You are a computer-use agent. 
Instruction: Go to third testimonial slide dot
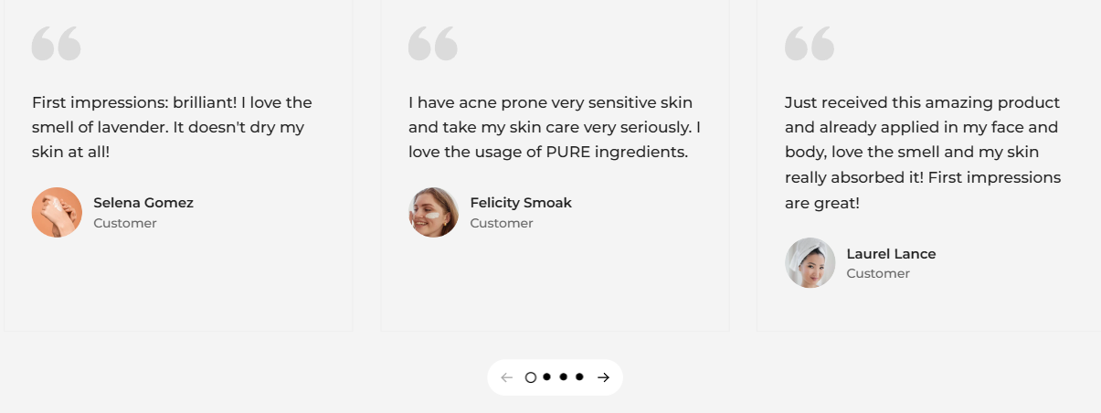tap(563, 376)
